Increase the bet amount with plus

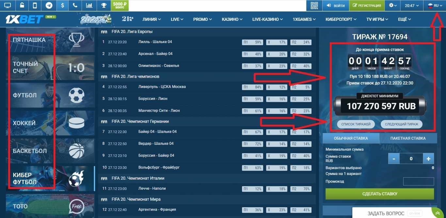(x=428, y=159)
